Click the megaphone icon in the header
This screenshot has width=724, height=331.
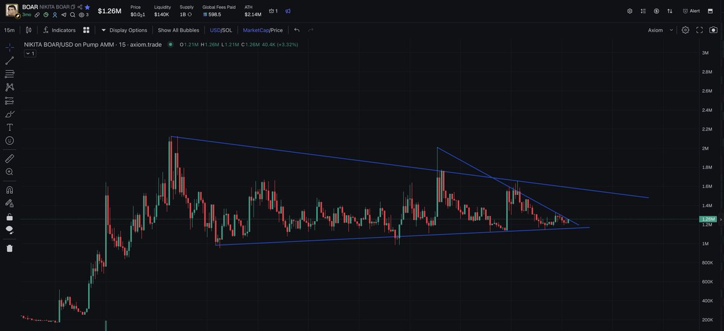[x=288, y=11]
